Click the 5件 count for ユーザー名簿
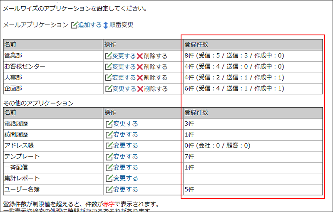 (x=189, y=189)
